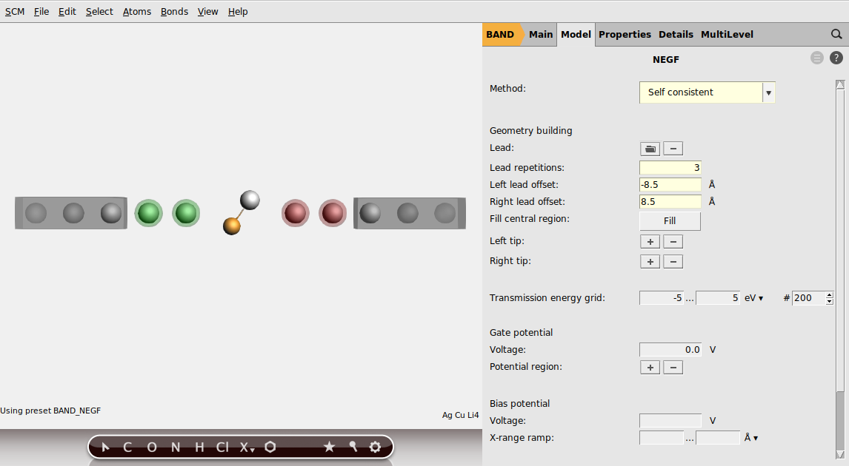Click the star icon in the toolbar

point(330,447)
